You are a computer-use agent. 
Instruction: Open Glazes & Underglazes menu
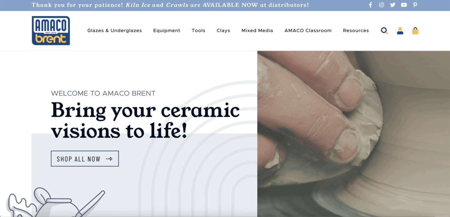tap(115, 31)
